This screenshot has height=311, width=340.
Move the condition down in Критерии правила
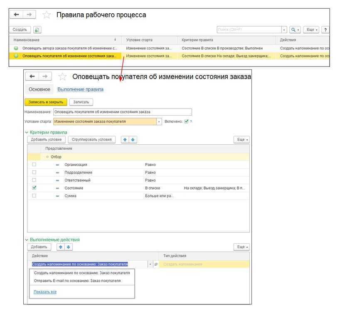tap(133, 140)
